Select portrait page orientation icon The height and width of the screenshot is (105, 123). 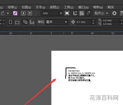pyautogui.click(x=10, y=22)
